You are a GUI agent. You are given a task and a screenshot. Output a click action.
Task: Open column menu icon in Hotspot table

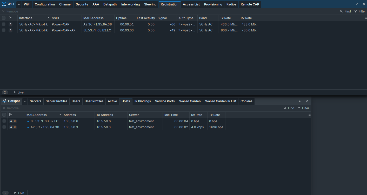[309, 115]
